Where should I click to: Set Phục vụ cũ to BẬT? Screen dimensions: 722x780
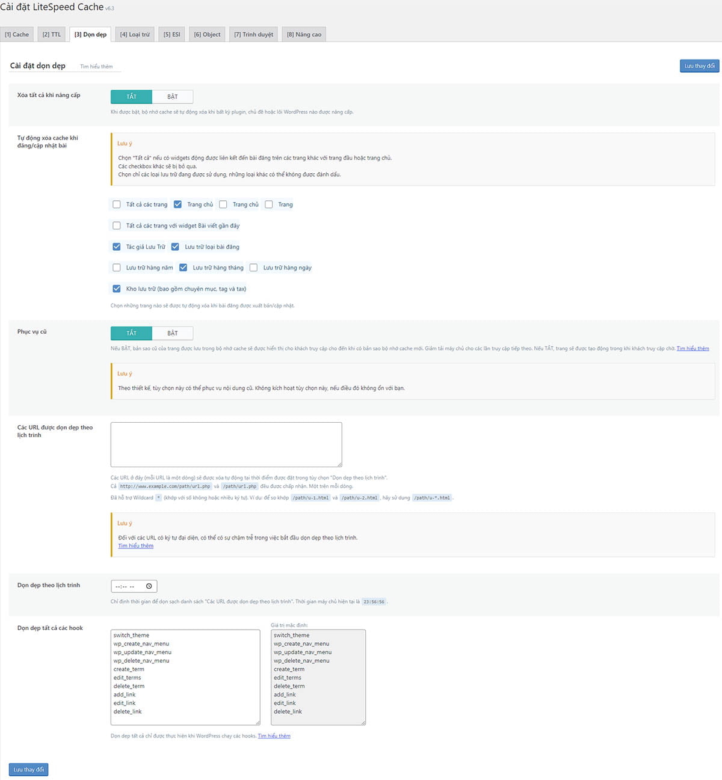tap(173, 333)
